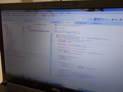Toggle the last filter icon in Outline toolbar

[x=46, y=25]
